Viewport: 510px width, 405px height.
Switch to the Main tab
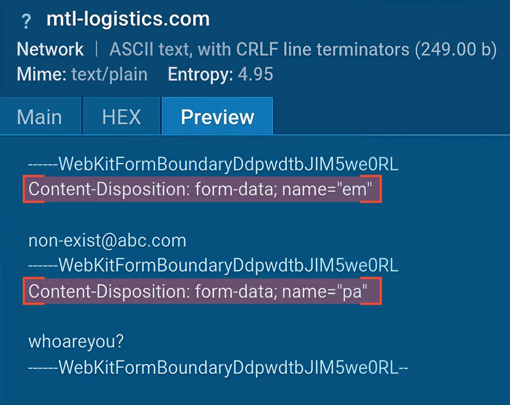pos(40,117)
